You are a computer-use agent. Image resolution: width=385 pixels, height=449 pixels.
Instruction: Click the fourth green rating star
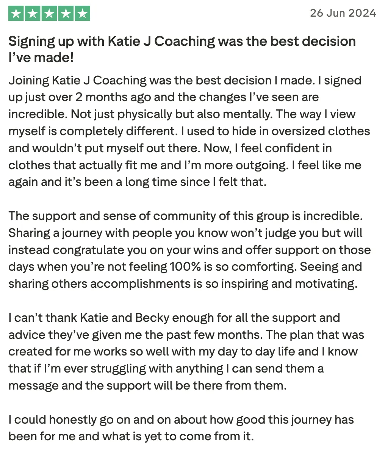click(66, 14)
